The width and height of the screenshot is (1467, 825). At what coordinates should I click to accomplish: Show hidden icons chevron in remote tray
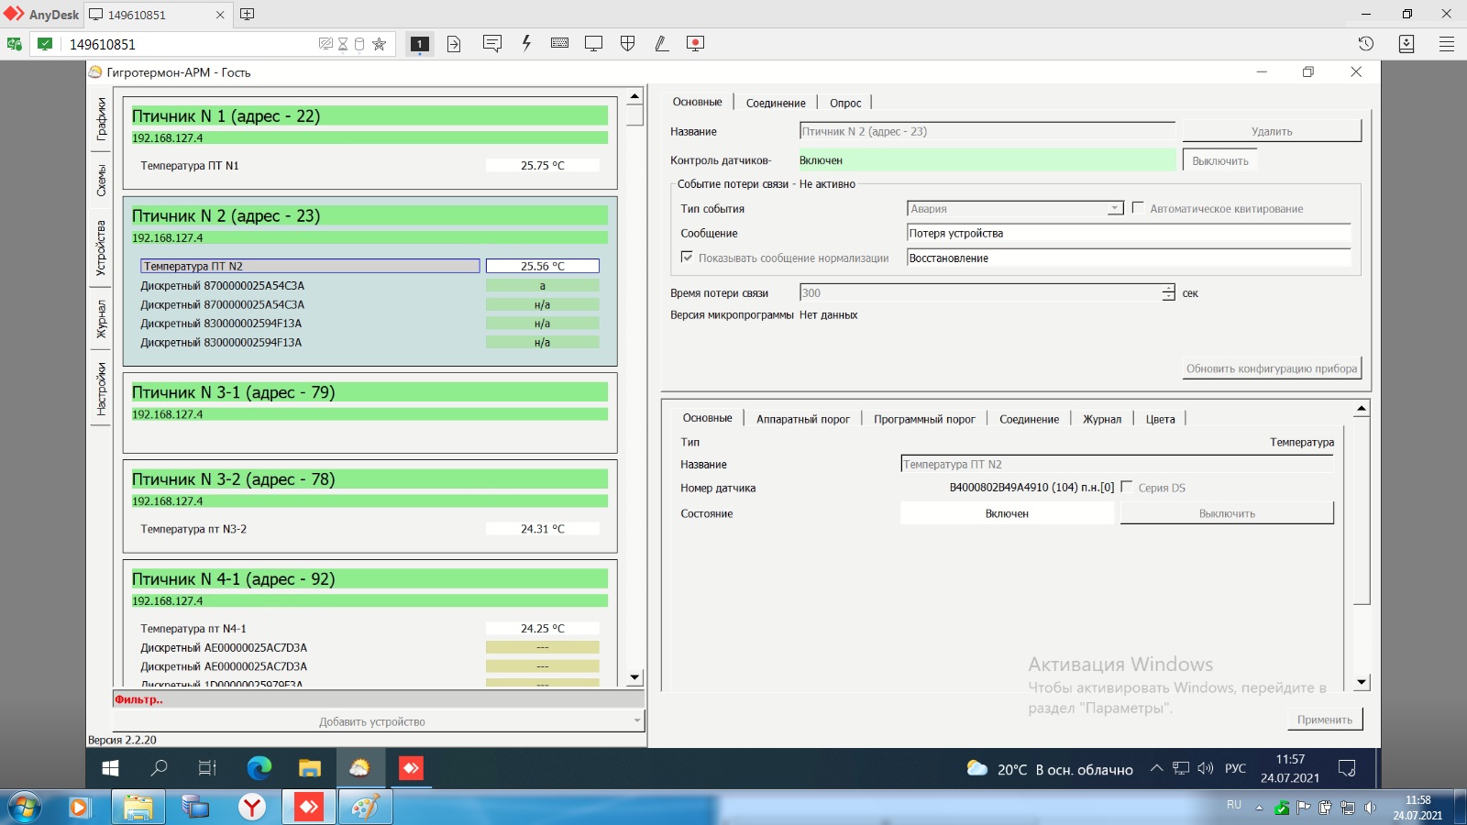click(1157, 768)
